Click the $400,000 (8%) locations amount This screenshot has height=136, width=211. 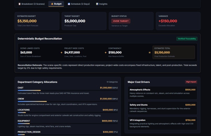click(x=110, y=110)
